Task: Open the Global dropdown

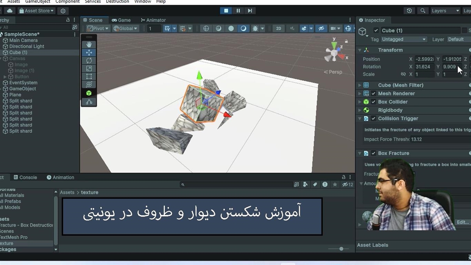Action: coord(125,28)
